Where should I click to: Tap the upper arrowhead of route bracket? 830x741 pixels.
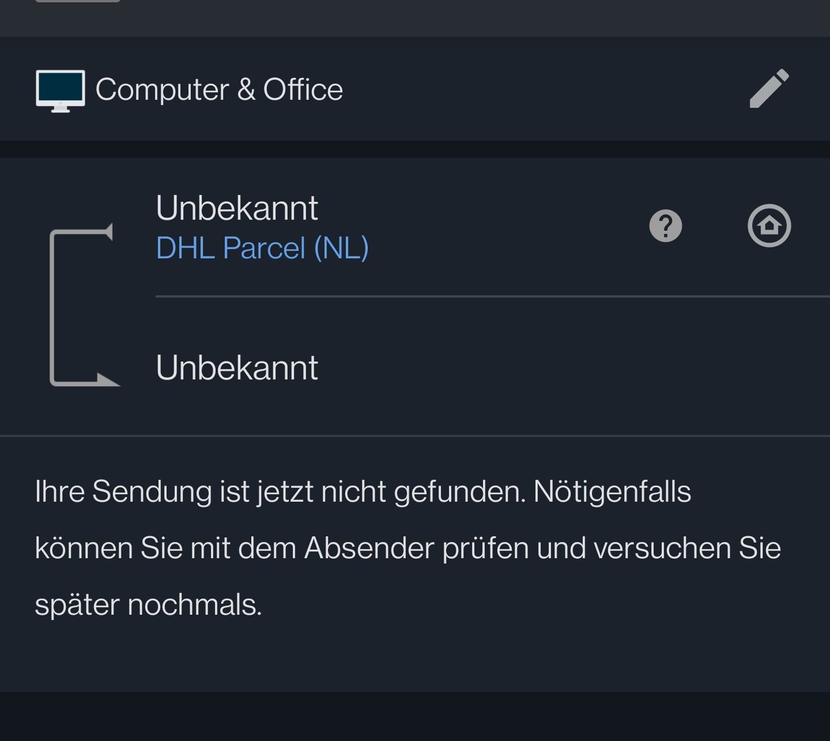(x=107, y=232)
